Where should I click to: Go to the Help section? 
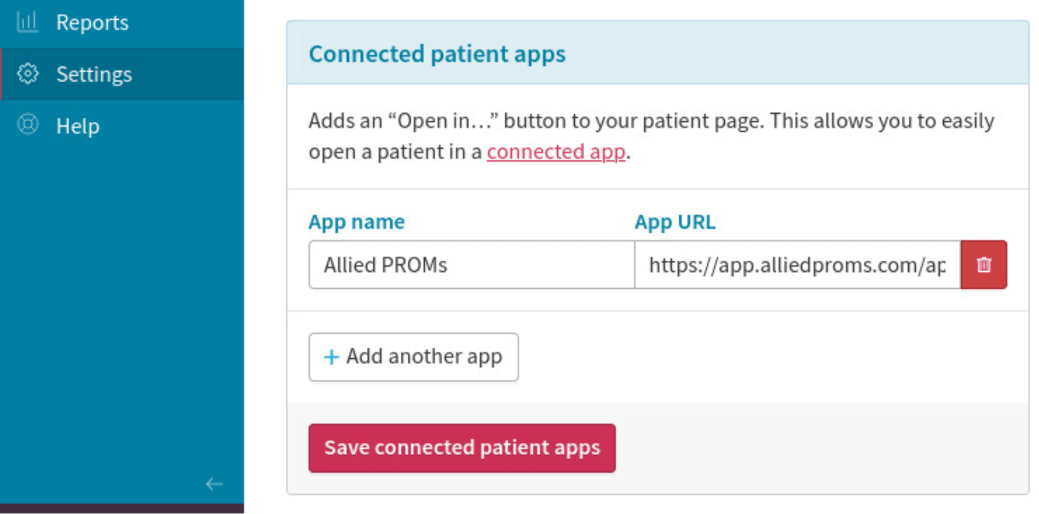click(78, 126)
